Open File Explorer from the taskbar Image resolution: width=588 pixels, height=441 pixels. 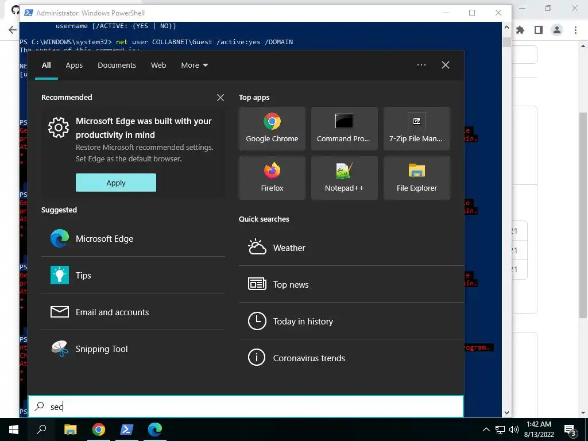pyautogui.click(x=70, y=430)
